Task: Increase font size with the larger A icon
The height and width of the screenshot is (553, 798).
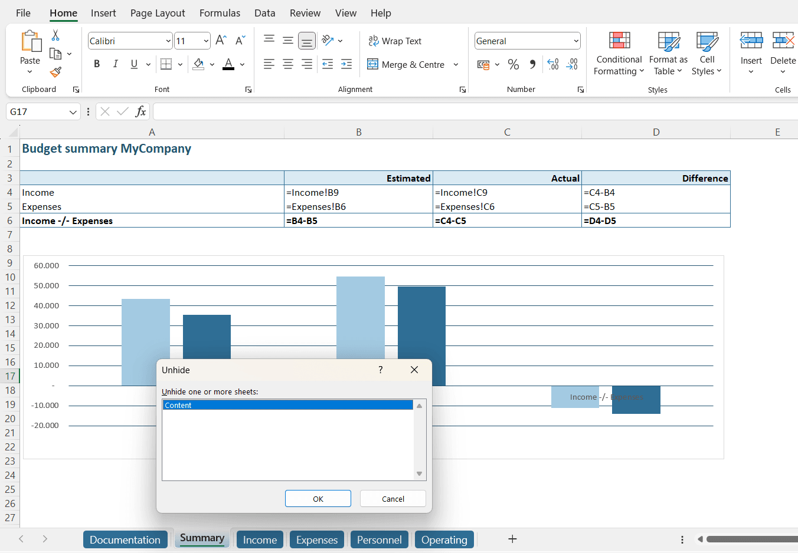Action: pyautogui.click(x=221, y=40)
